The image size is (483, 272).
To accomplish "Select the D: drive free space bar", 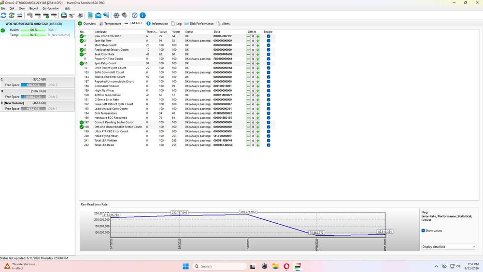I will tap(33, 97).
